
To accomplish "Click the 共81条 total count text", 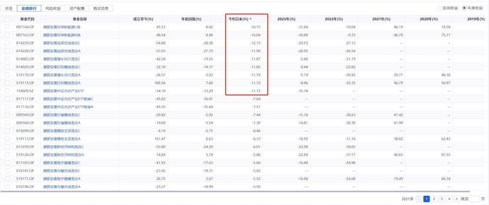I will (408, 199).
